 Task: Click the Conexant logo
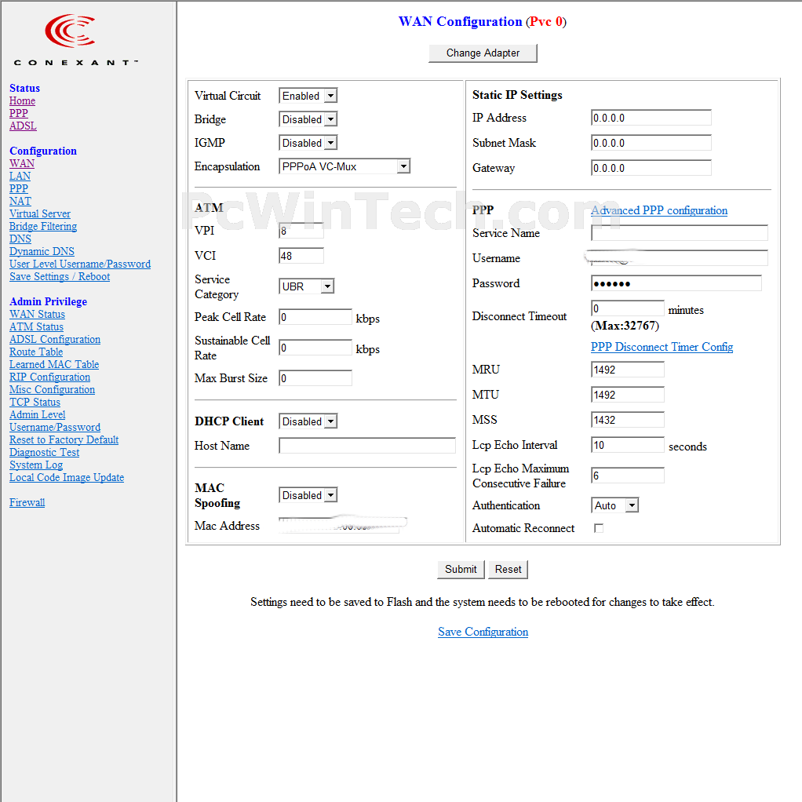point(75,40)
